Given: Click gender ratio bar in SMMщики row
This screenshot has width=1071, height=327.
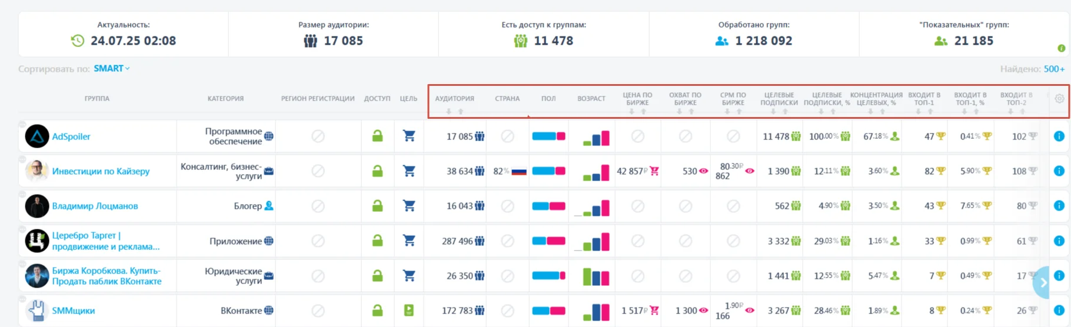Looking at the screenshot, I should click(548, 311).
